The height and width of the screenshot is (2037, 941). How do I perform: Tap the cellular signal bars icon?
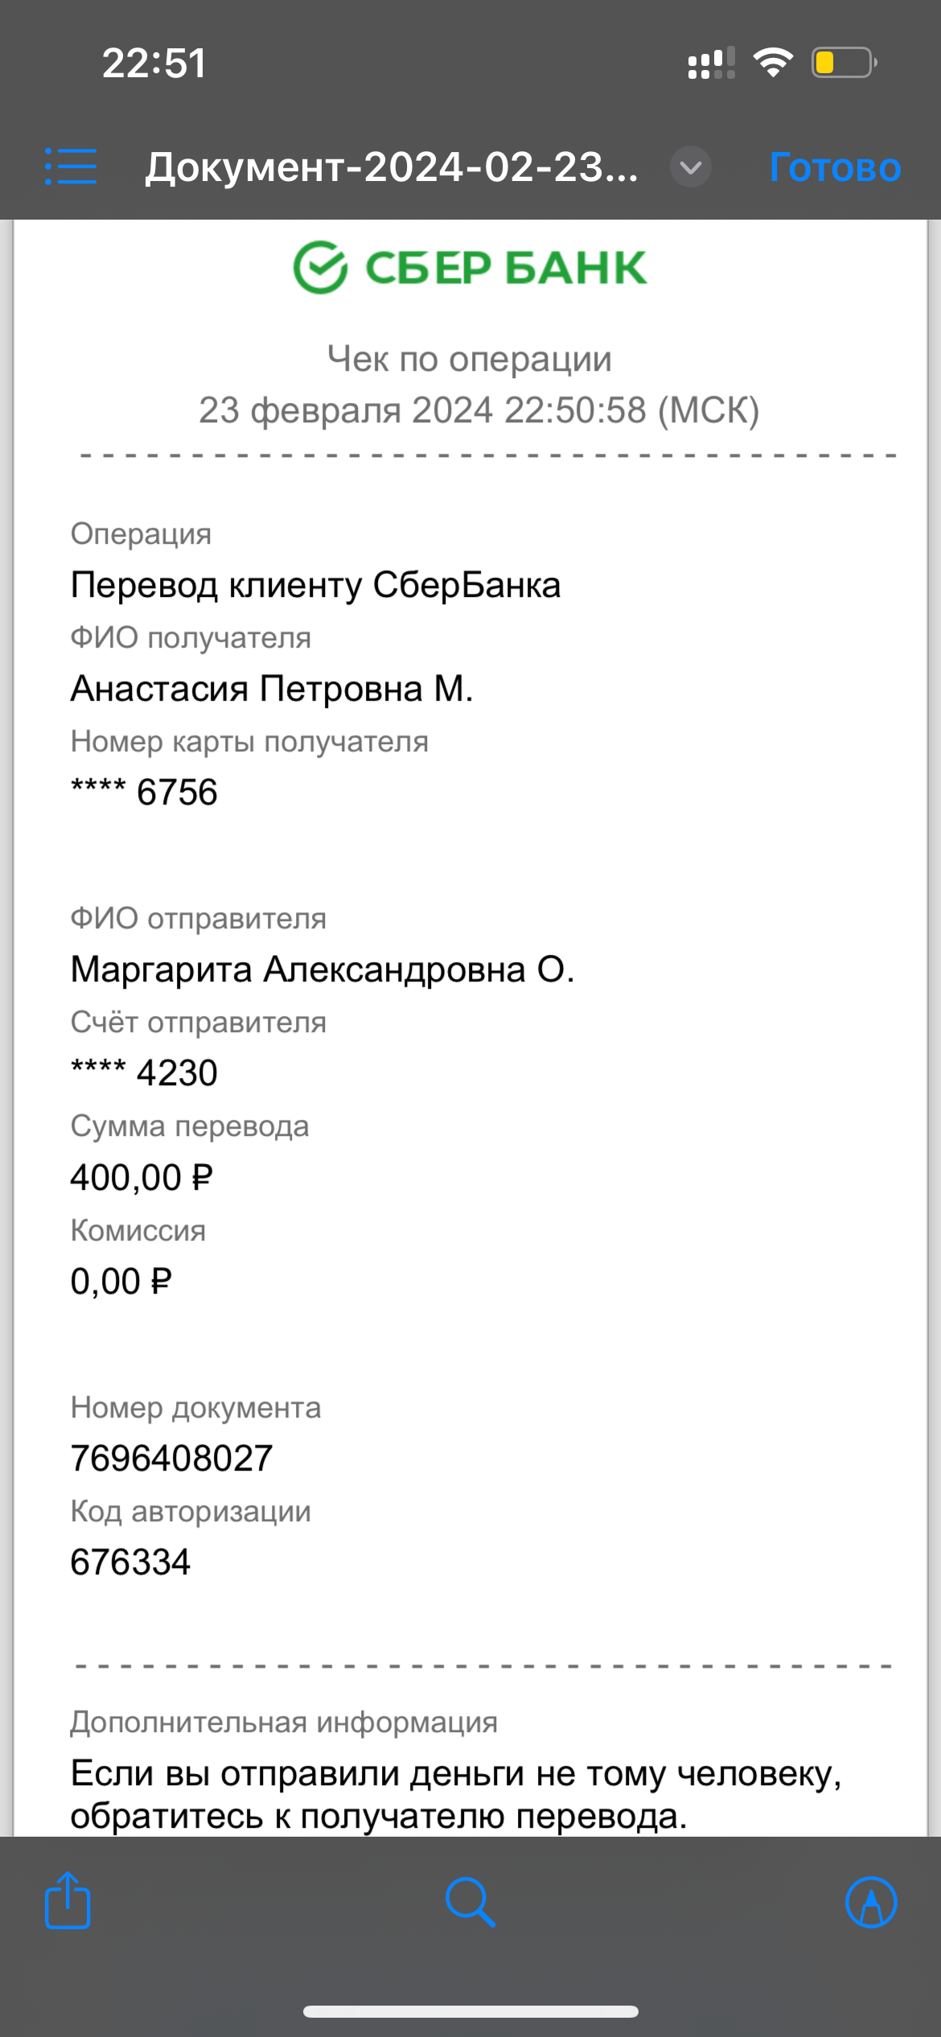click(x=712, y=63)
